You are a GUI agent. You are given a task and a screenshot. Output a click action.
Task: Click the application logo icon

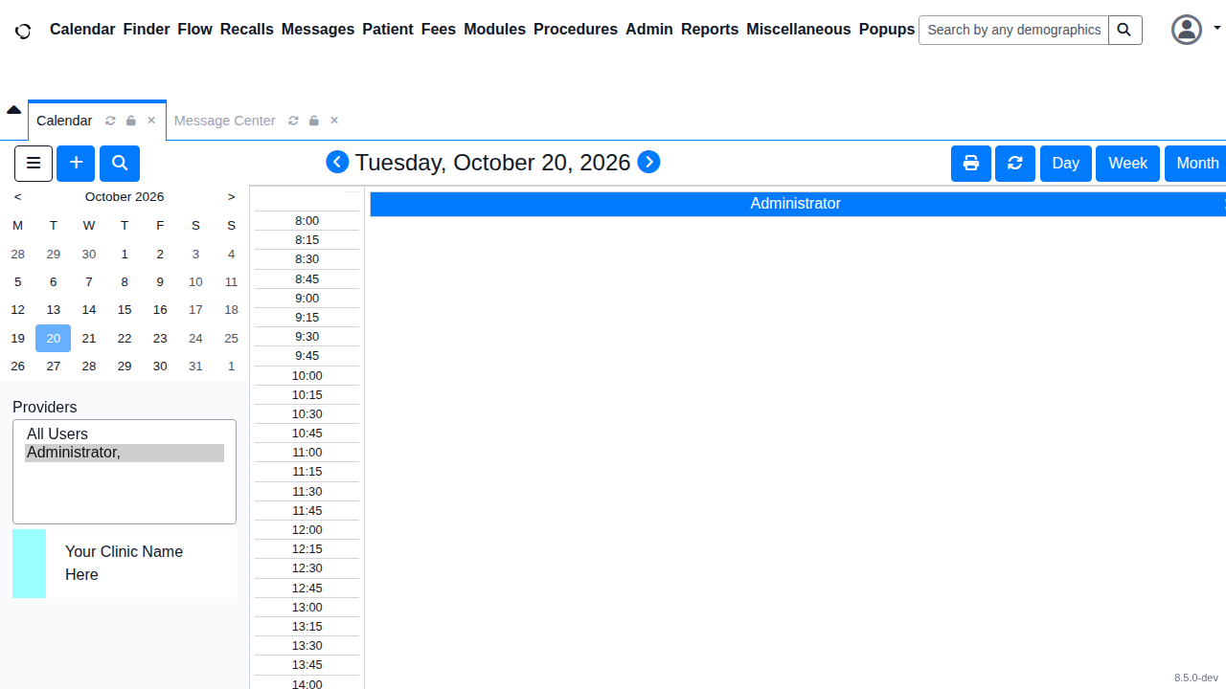pos(23,31)
